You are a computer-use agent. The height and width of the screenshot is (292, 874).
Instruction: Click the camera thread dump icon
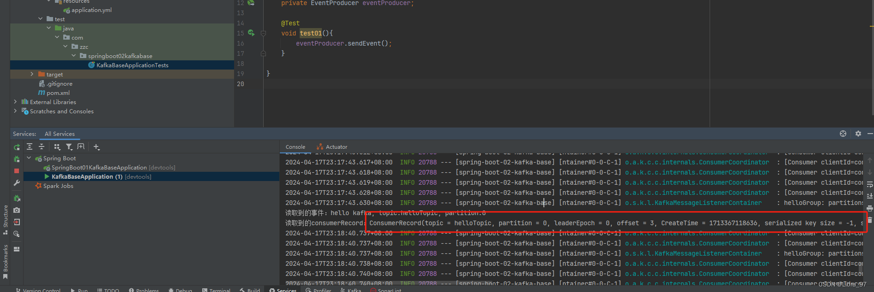(x=17, y=210)
